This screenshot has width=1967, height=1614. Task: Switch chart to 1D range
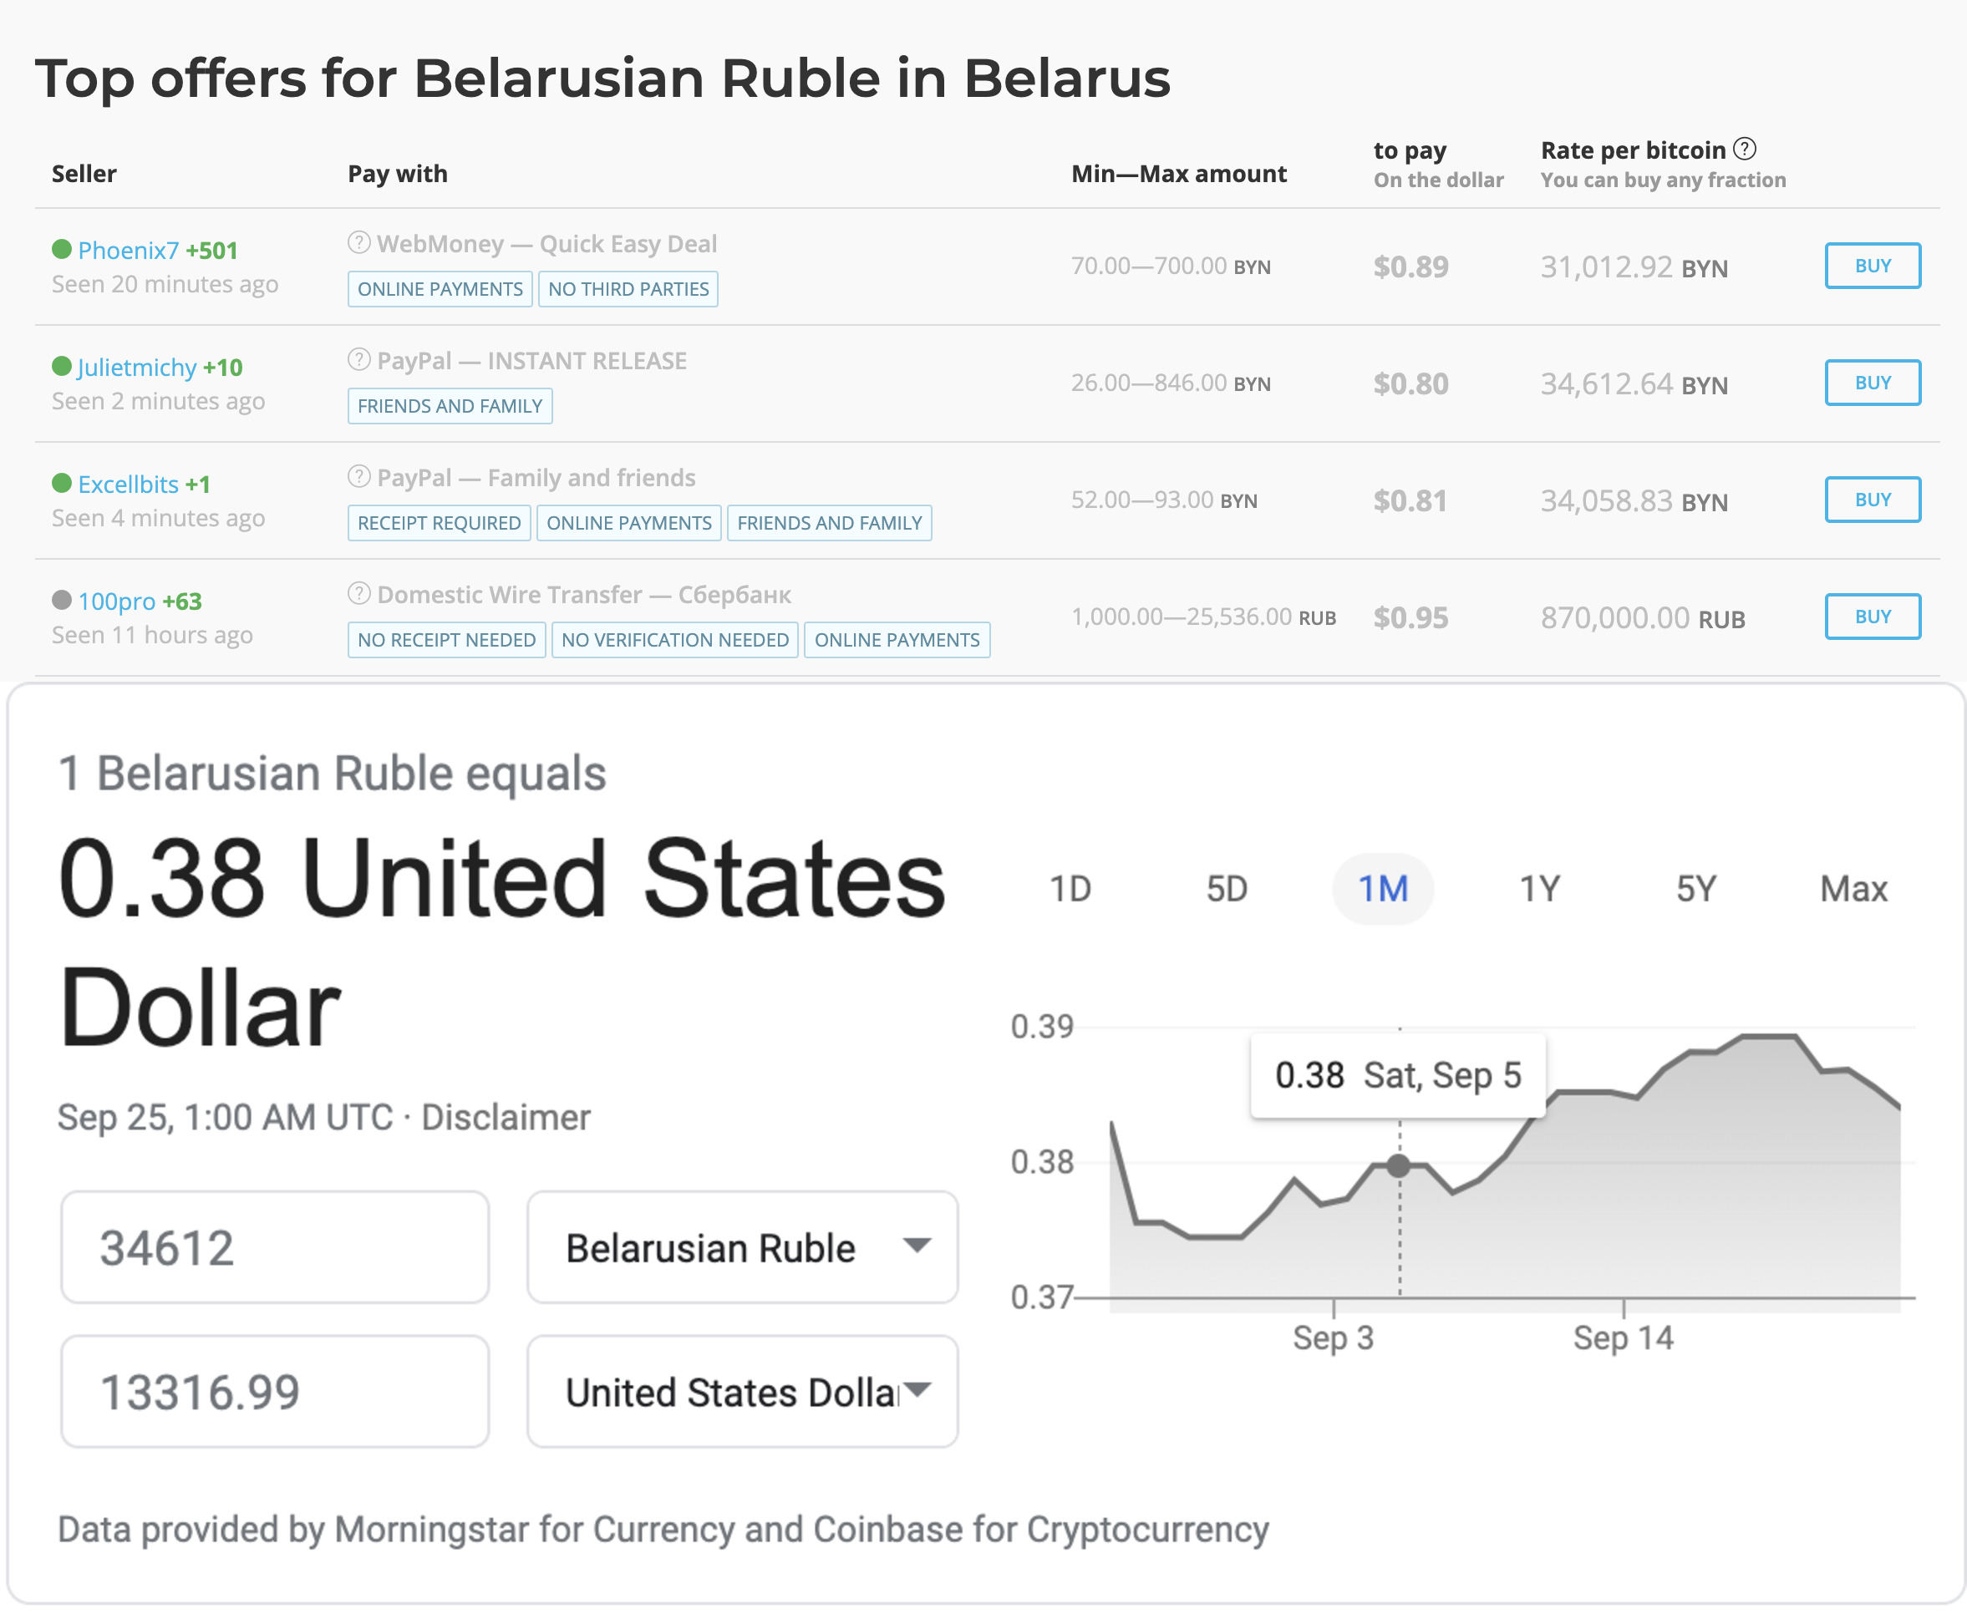(x=1070, y=889)
